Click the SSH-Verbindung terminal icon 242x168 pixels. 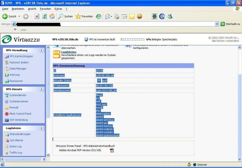(7, 120)
